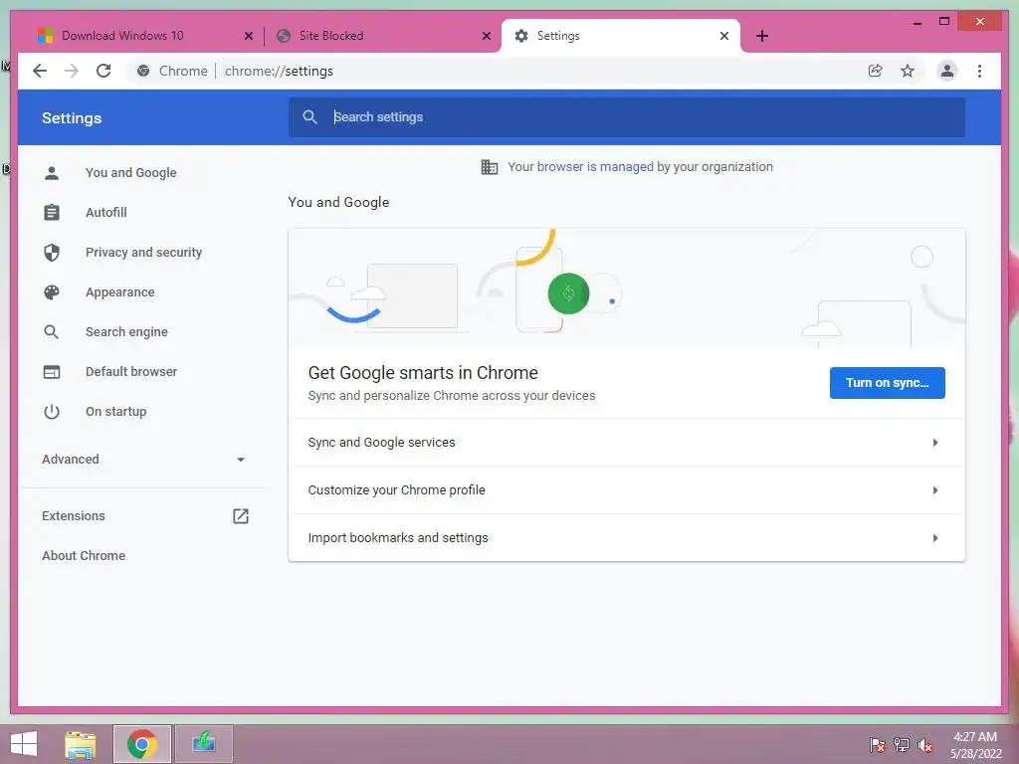Click the search magnifier in settings bar

coord(310,117)
